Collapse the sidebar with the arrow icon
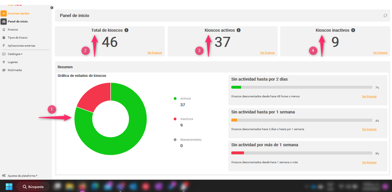 pyautogui.click(x=52, y=8)
